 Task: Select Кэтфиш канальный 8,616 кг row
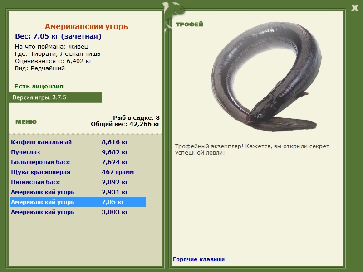(x=78, y=142)
